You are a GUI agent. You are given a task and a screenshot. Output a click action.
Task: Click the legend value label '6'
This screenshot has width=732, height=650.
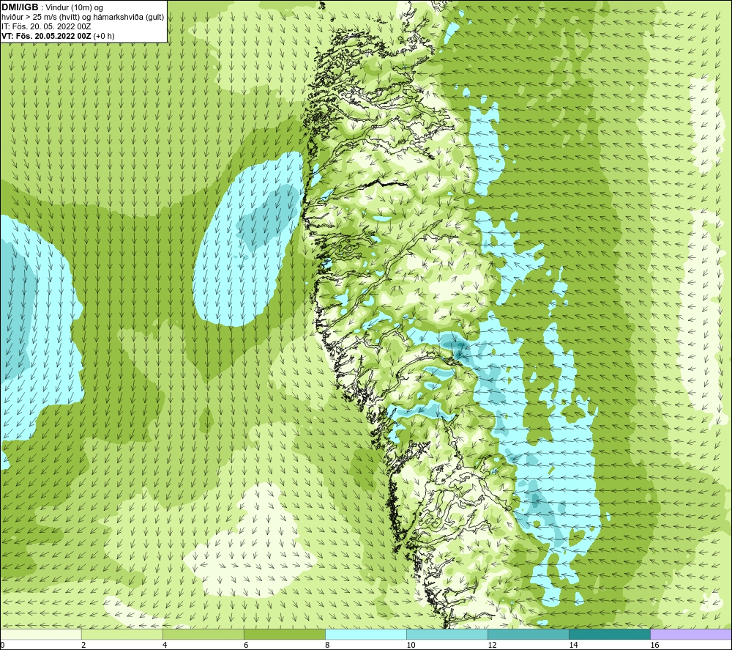pos(245,645)
